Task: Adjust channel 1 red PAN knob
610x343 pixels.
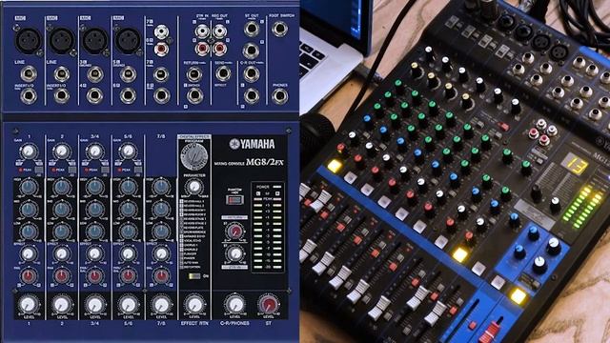Action: [x=29, y=276]
